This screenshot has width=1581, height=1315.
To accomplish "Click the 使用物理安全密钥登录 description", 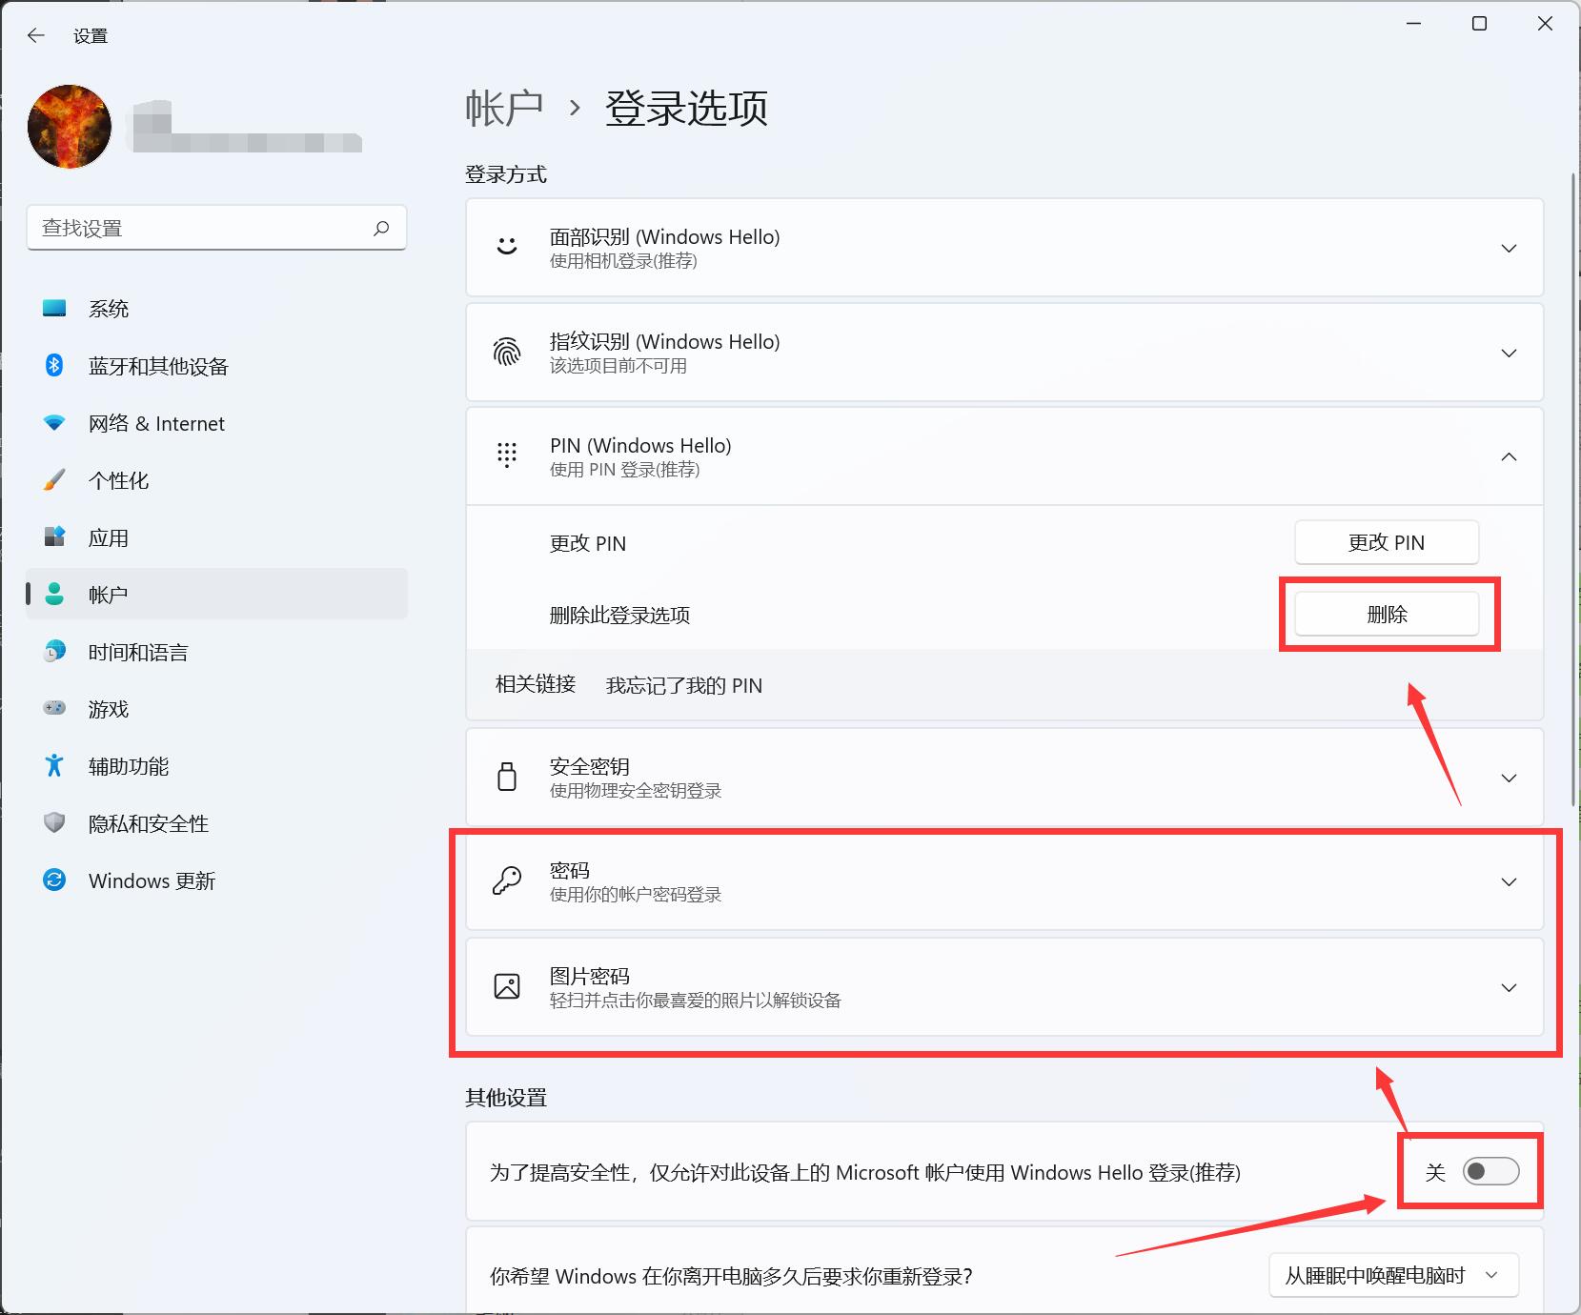I will pyautogui.click(x=636, y=790).
